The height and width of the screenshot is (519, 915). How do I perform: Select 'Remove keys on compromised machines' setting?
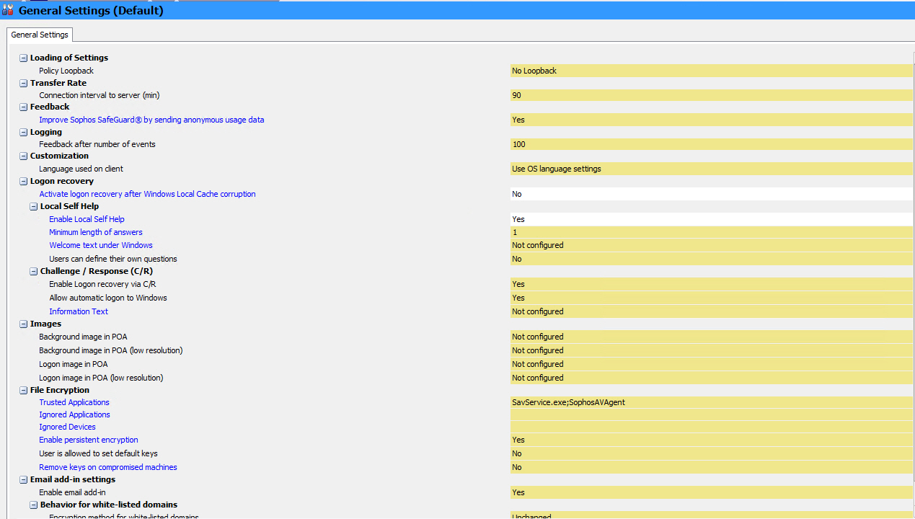coord(108,467)
